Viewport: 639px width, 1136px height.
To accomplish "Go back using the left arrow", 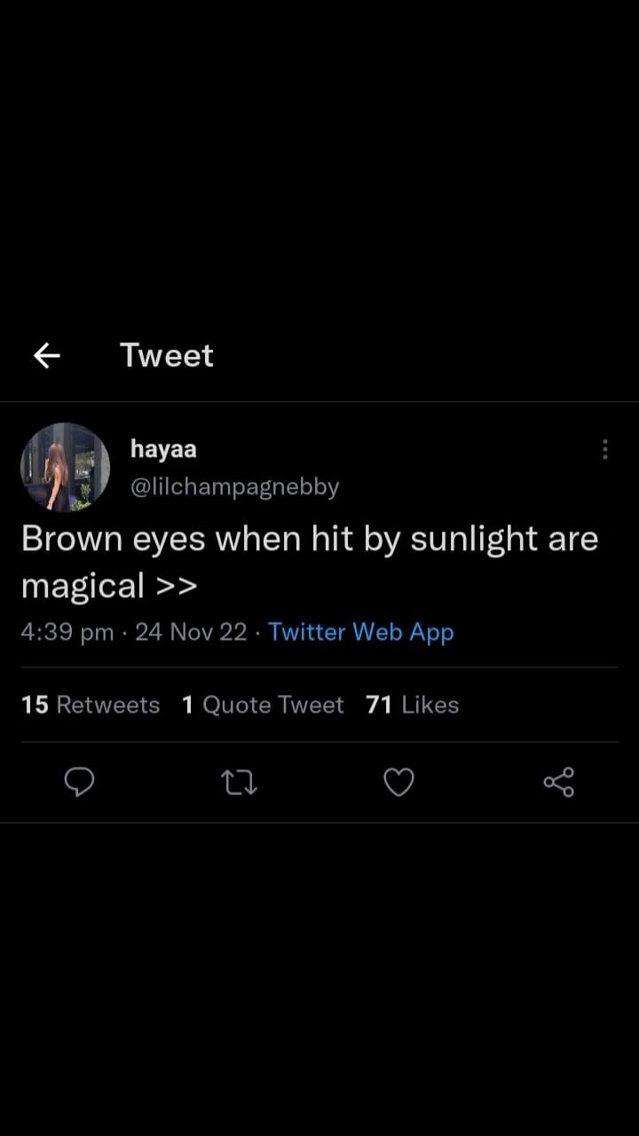I will (x=47, y=356).
